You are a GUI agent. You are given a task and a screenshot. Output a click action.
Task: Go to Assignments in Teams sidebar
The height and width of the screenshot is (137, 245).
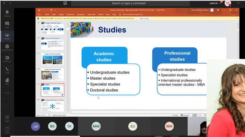pyautogui.click(x=7, y=47)
